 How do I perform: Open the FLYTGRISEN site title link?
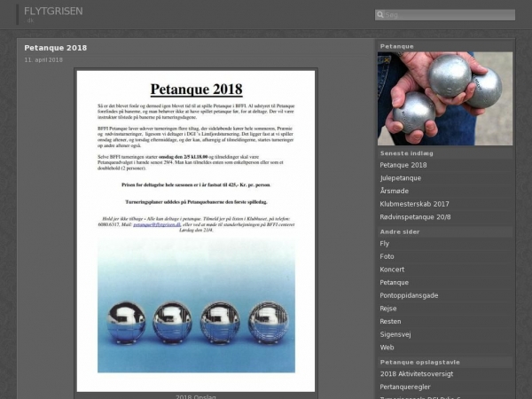53,12
